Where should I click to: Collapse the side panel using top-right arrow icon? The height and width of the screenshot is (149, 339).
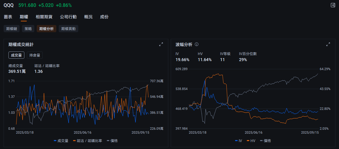pyautogui.click(x=333, y=5)
